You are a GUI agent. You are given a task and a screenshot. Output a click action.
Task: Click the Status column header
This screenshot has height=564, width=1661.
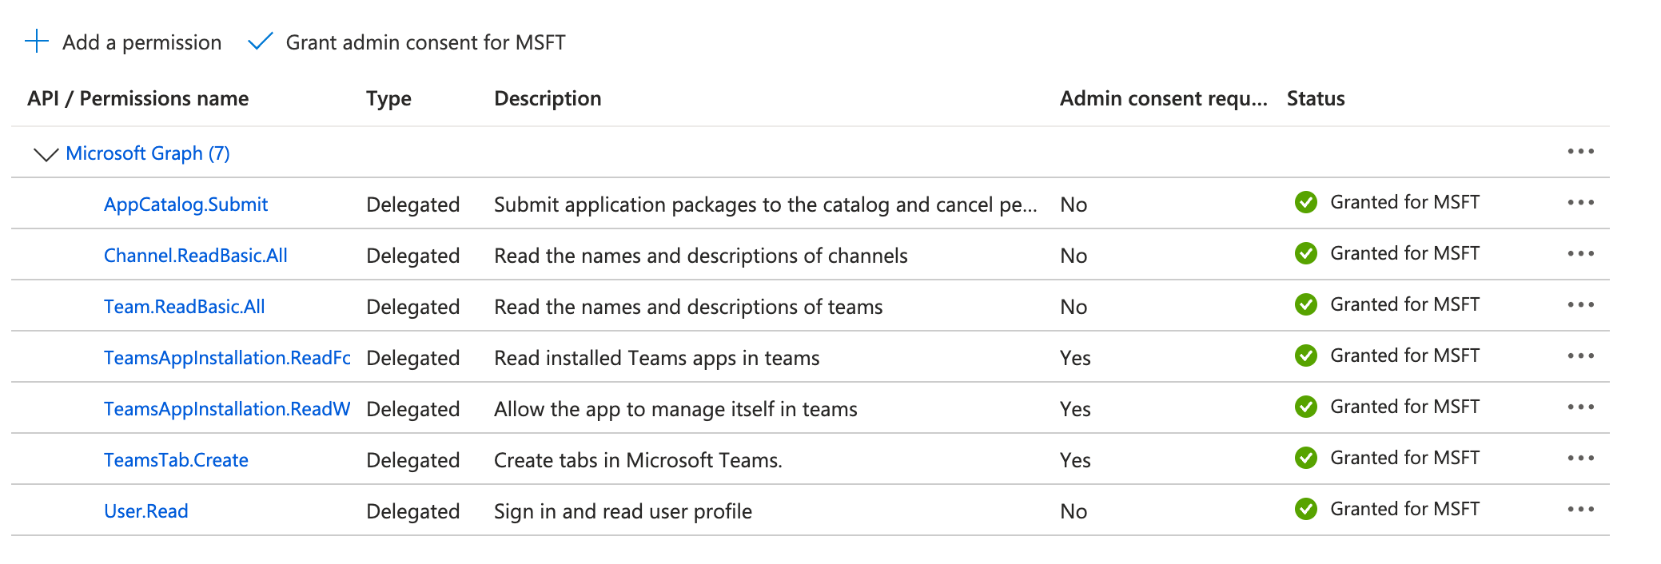pyautogui.click(x=1316, y=98)
